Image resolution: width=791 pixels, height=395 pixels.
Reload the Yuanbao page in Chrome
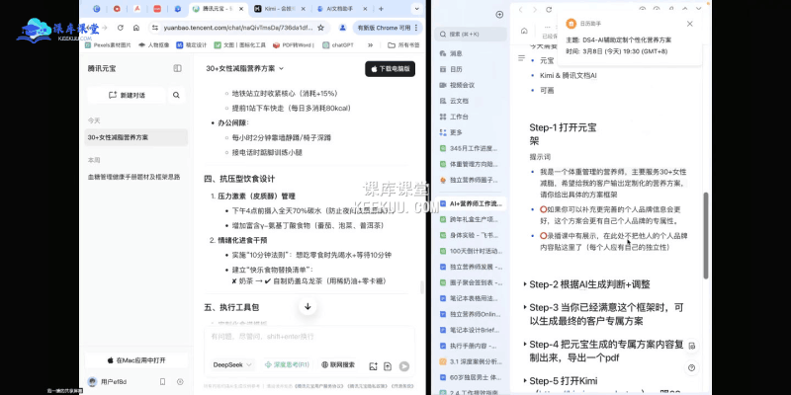[120, 28]
